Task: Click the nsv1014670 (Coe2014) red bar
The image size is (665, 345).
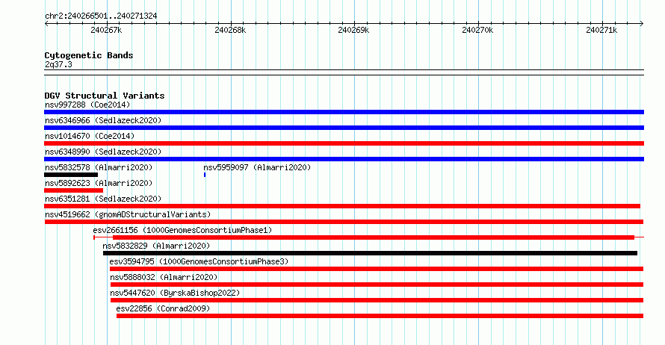Action: tap(344, 143)
